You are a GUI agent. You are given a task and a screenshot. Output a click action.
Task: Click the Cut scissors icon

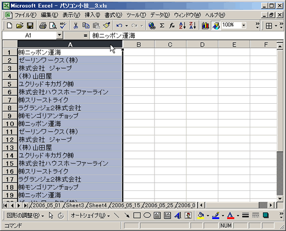click(75, 25)
